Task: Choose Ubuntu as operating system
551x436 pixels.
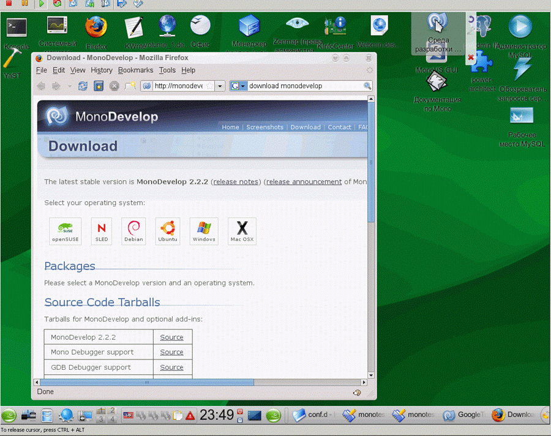Action: pyautogui.click(x=168, y=231)
